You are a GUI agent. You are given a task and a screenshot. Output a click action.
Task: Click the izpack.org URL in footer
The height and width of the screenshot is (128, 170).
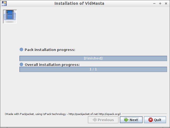click(x=109, y=114)
